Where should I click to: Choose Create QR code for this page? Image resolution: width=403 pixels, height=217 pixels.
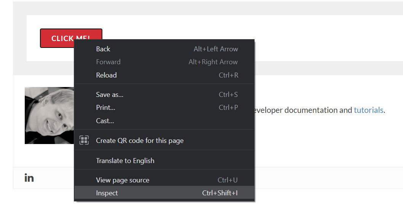coord(140,141)
